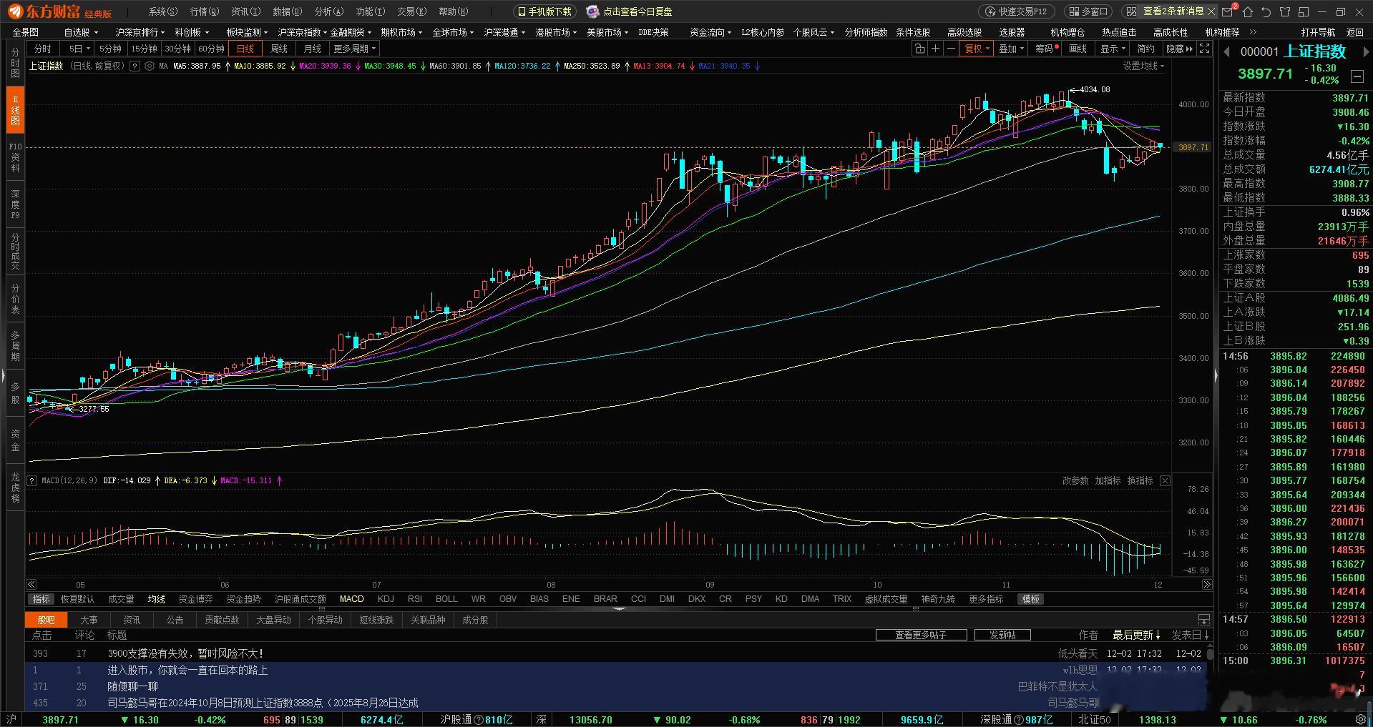Open 快速交易F12 quick trade
This screenshot has height=727, width=1373.
[1016, 11]
